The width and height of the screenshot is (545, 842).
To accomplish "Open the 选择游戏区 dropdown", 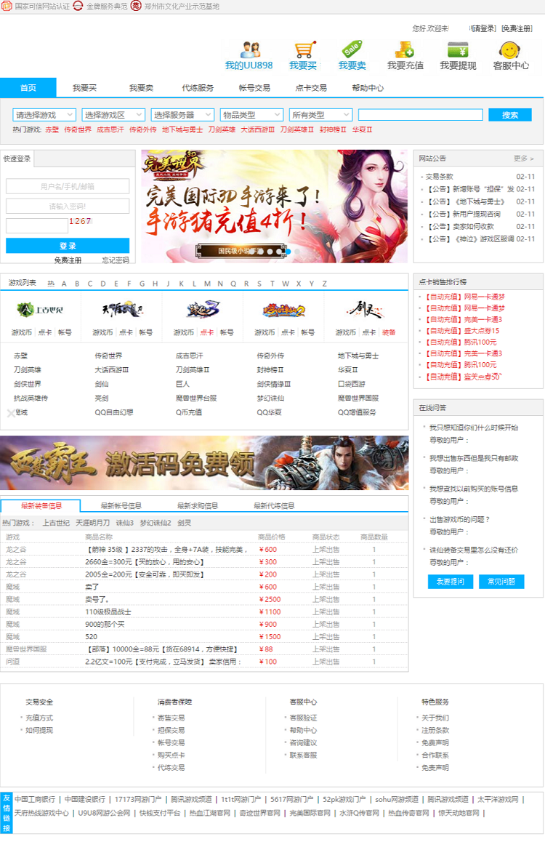I will tap(113, 115).
